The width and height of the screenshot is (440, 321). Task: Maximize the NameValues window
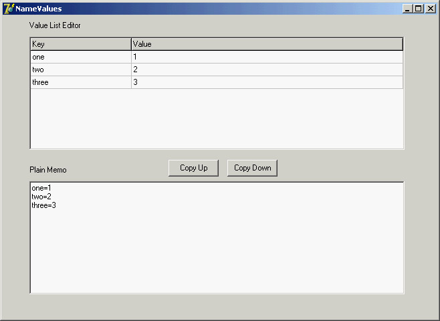coord(419,9)
